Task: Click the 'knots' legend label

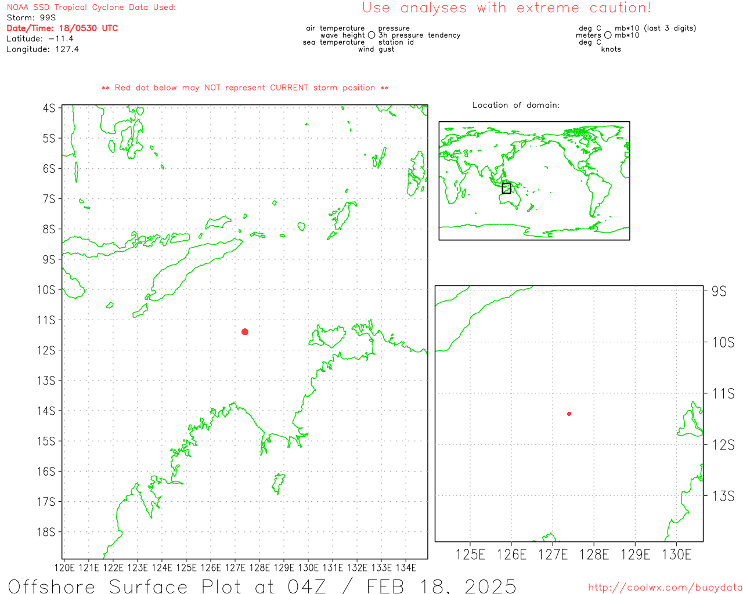Action: (x=611, y=49)
